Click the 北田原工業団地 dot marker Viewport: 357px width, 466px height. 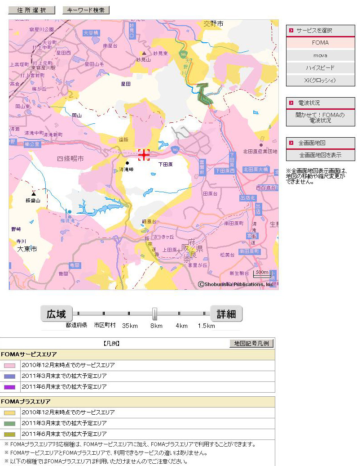point(261,145)
